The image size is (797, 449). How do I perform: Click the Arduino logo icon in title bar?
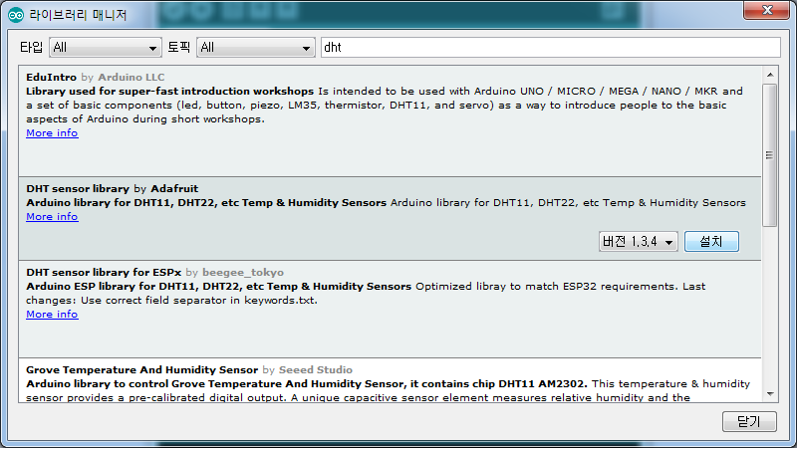pyautogui.click(x=16, y=15)
